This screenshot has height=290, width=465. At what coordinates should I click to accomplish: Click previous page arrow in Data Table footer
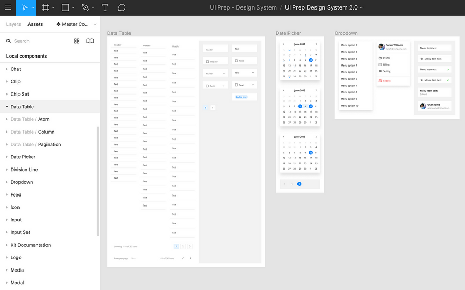[x=183, y=258]
